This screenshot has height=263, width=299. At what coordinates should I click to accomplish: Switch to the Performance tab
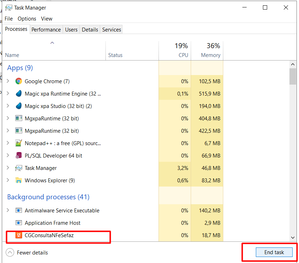pyautogui.click(x=46, y=30)
